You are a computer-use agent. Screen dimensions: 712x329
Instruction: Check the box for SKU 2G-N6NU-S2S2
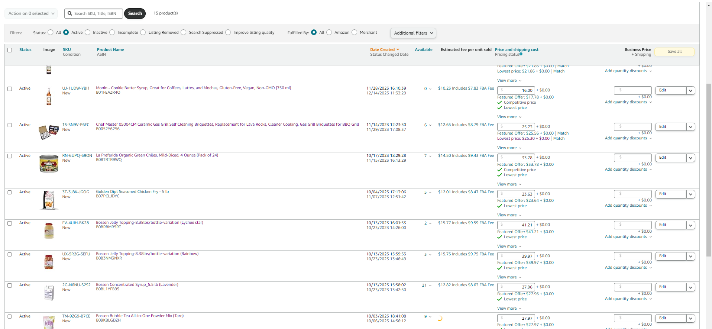[x=10, y=286]
